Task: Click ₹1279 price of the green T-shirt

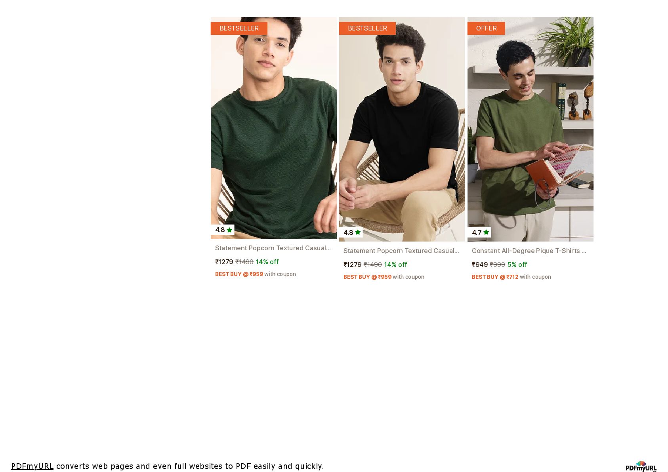Action: pyautogui.click(x=224, y=262)
